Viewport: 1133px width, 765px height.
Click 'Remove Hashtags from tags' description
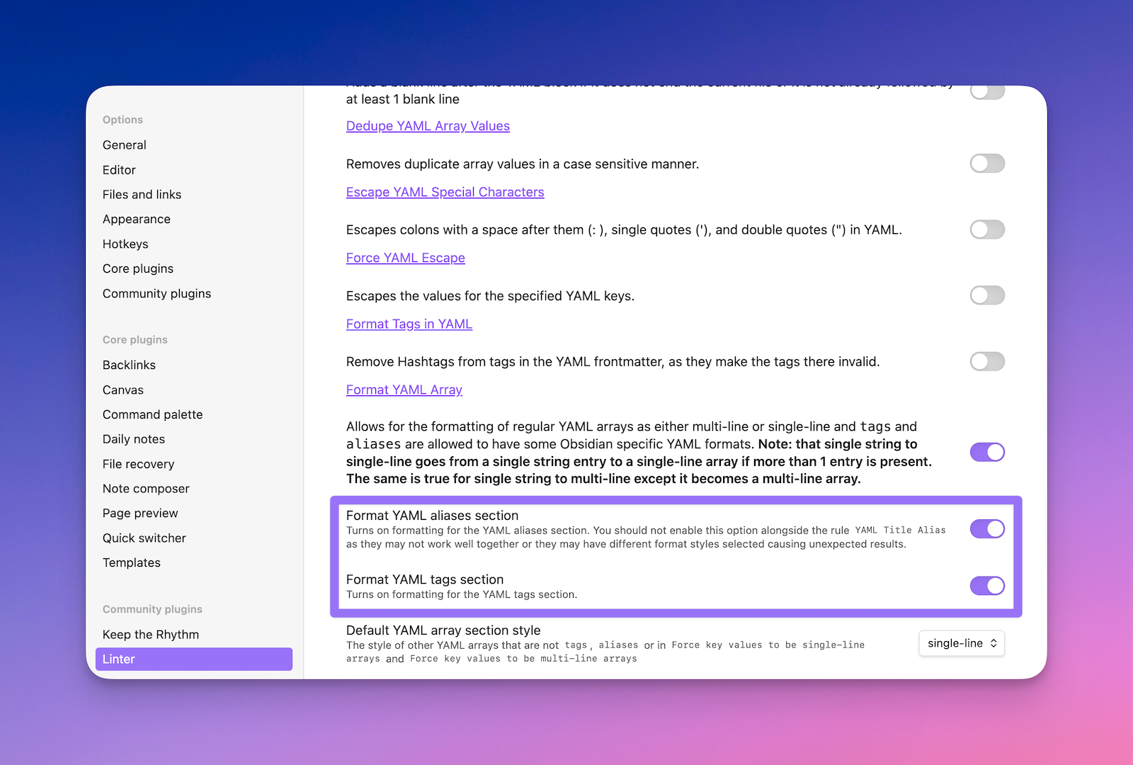pos(613,362)
